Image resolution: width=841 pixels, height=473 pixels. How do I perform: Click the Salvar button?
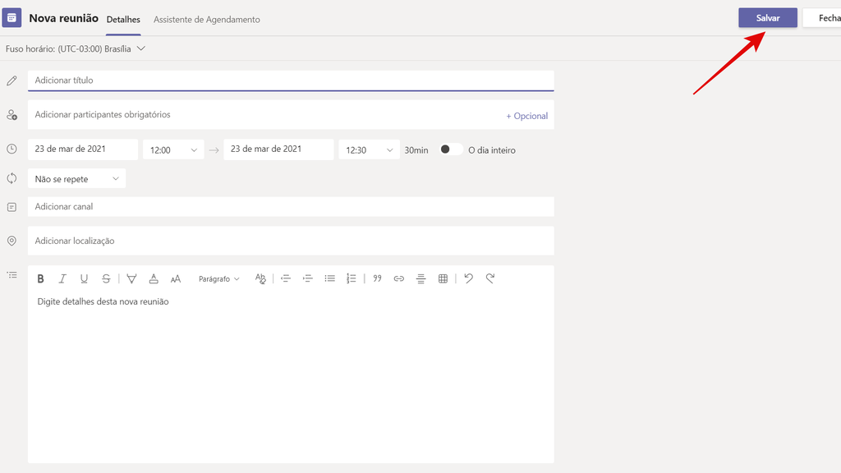[768, 18]
